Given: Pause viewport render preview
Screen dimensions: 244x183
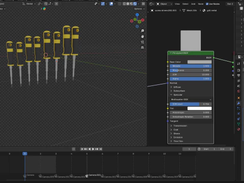Looking at the screenshot, I should click(x=143, y=4).
